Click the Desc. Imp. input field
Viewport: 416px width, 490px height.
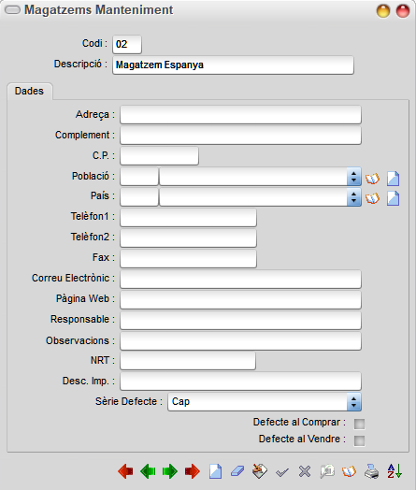coord(241,382)
